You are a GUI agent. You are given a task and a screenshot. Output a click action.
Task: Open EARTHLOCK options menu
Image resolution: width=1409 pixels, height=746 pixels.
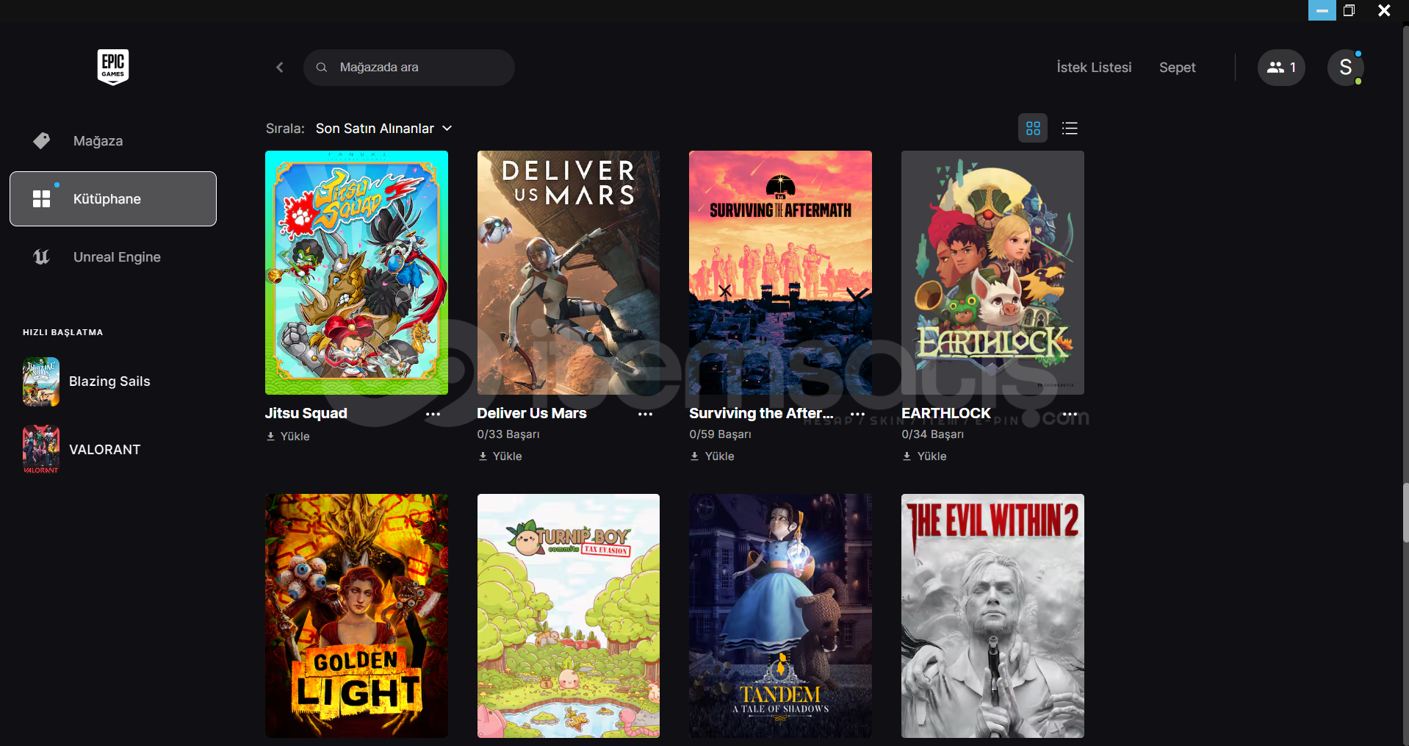pyautogui.click(x=1070, y=414)
